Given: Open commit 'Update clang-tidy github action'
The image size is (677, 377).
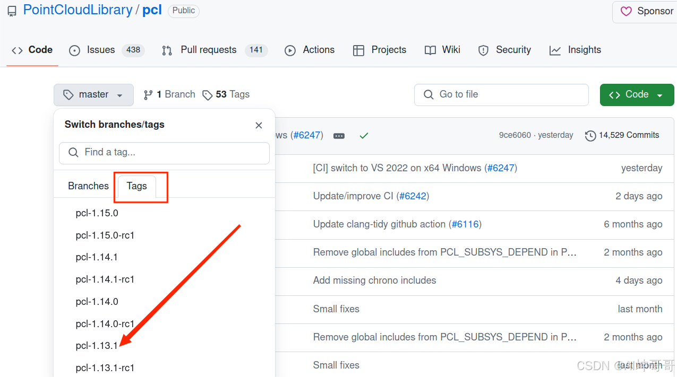Looking at the screenshot, I should click(379, 224).
